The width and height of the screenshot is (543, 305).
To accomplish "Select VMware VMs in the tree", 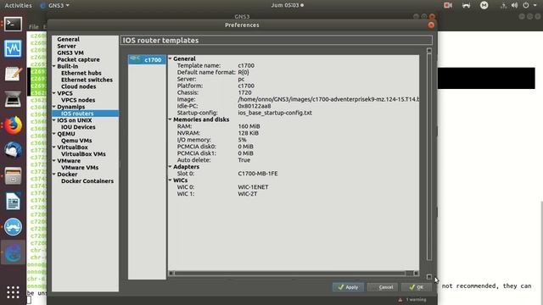I will tap(80, 168).
